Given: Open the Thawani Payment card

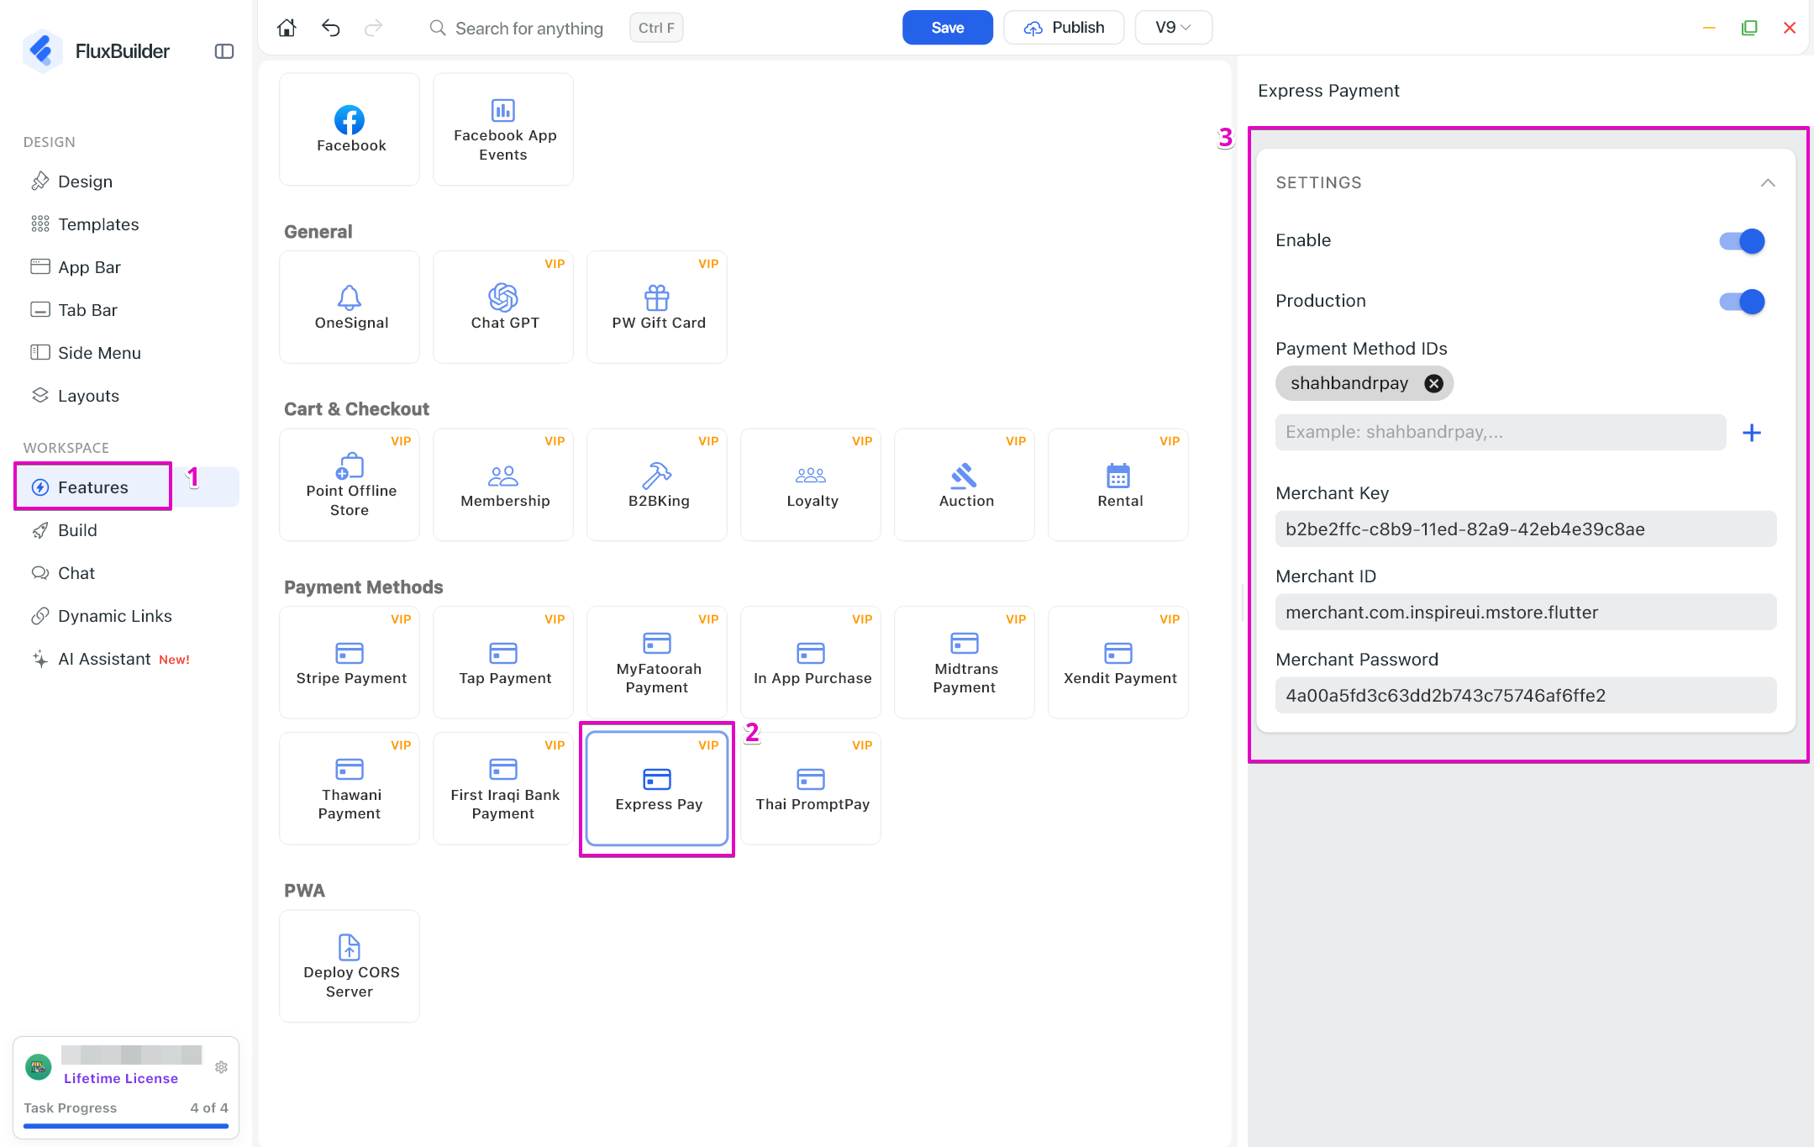Looking at the screenshot, I should point(350,788).
